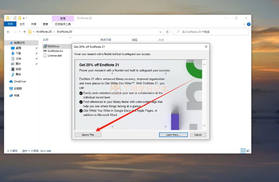The width and height of the screenshot is (279, 182).
Task: Open 快速访问 in navigation pane
Action: tap(19, 43)
